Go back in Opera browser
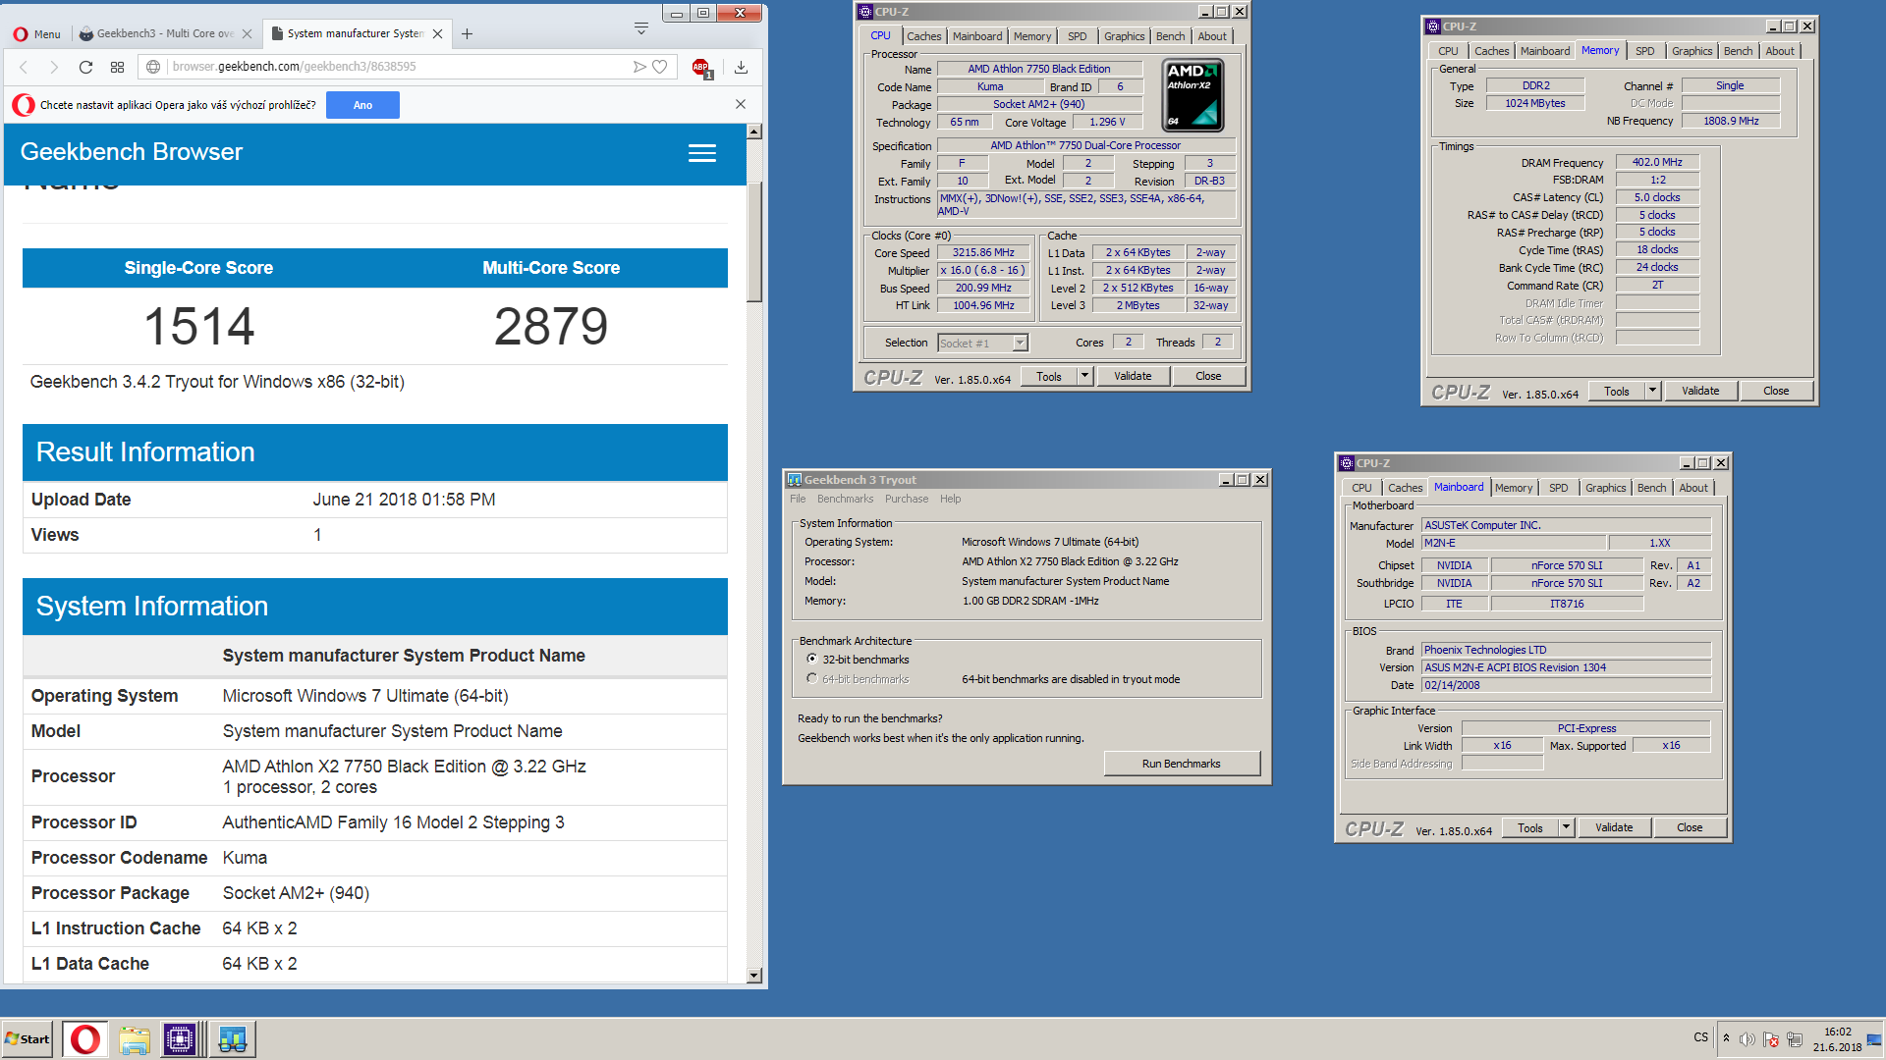Image resolution: width=1886 pixels, height=1060 pixels. click(x=24, y=67)
